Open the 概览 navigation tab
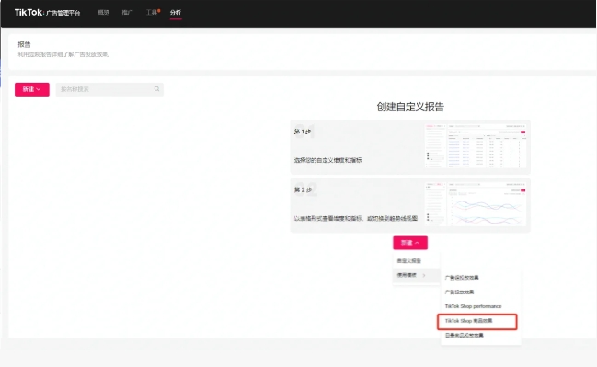597x367 pixels. click(x=104, y=13)
